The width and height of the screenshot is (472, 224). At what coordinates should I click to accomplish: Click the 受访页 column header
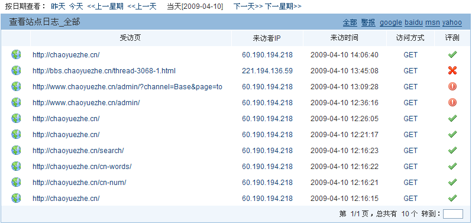(130, 38)
